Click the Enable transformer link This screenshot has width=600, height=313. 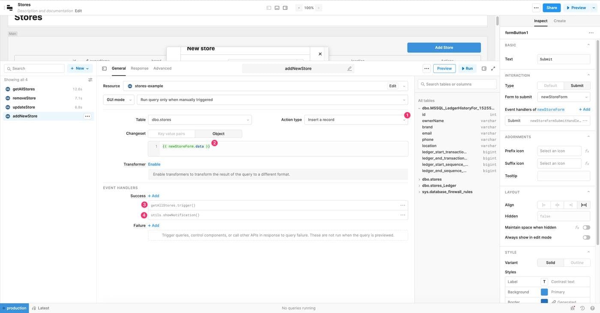tap(154, 164)
